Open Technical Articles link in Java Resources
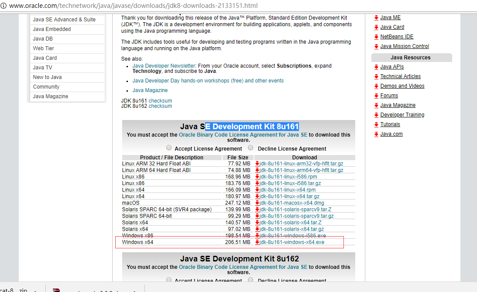 [400, 76]
